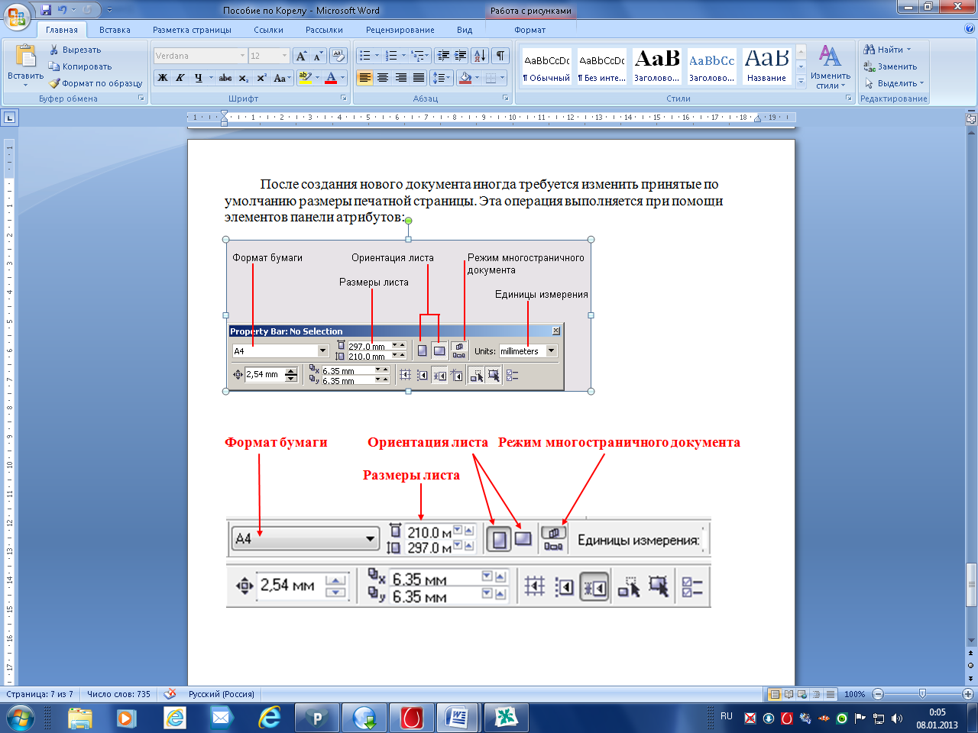Copy selection with Копировать
This screenshot has width=978, height=733.
[x=79, y=66]
